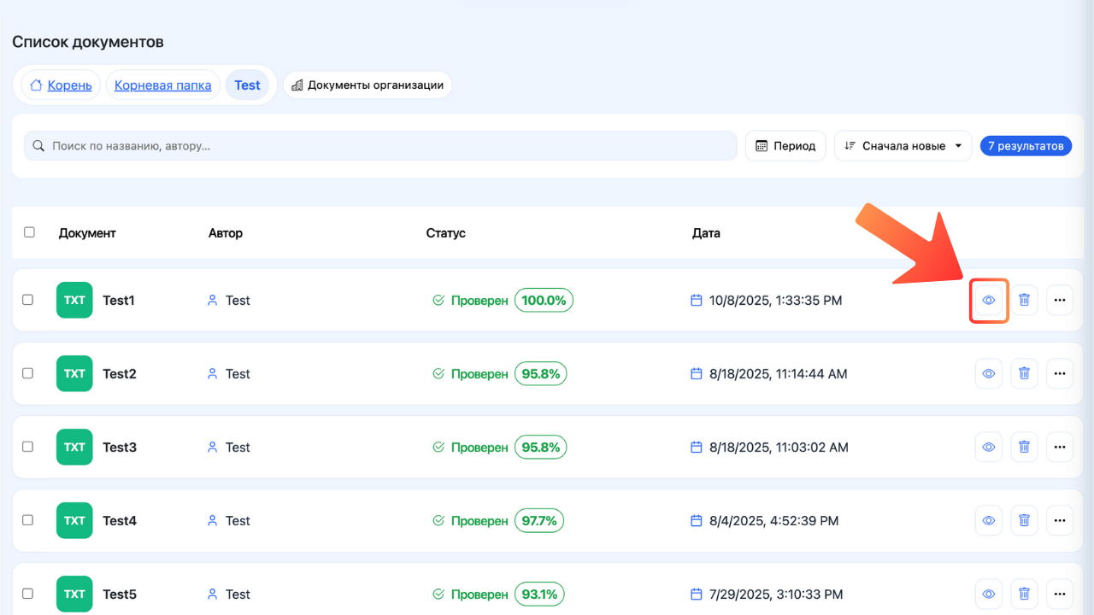Image resolution: width=1094 pixels, height=615 pixels.
Task: Select the checkbox for Test1
Action: tap(27, 300)
